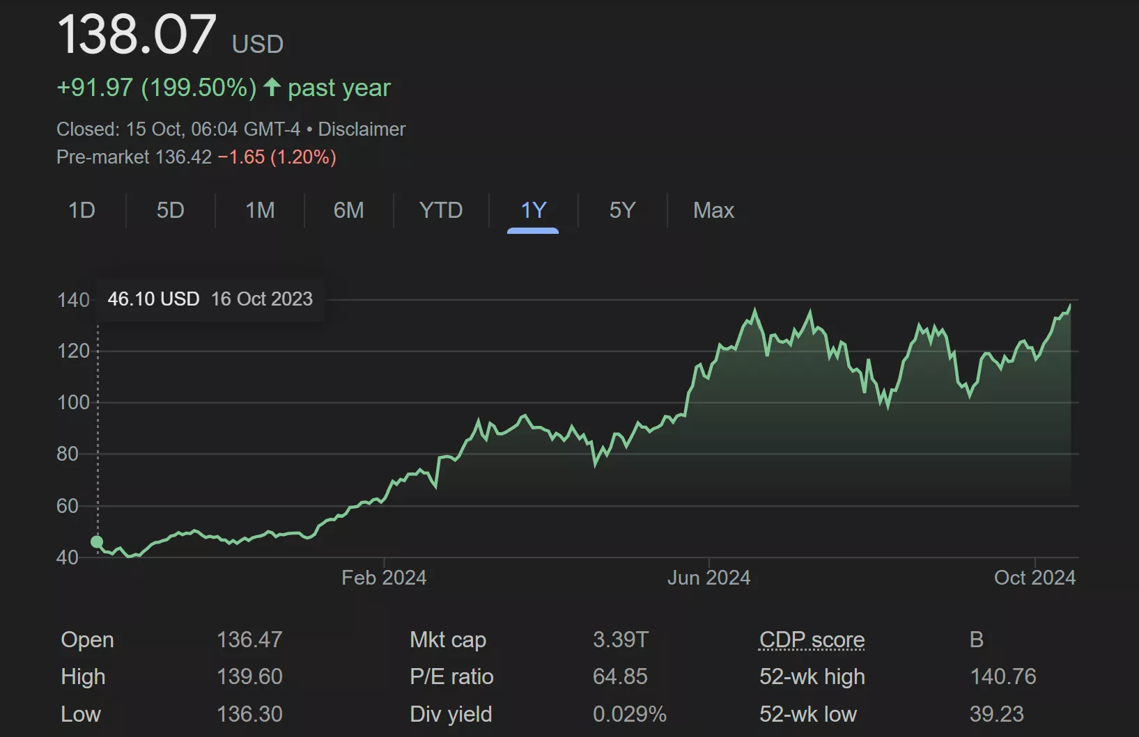Screen dimensions: 1139x737
Task: Select the YTD range tab
Action: [x=440, y=210]
